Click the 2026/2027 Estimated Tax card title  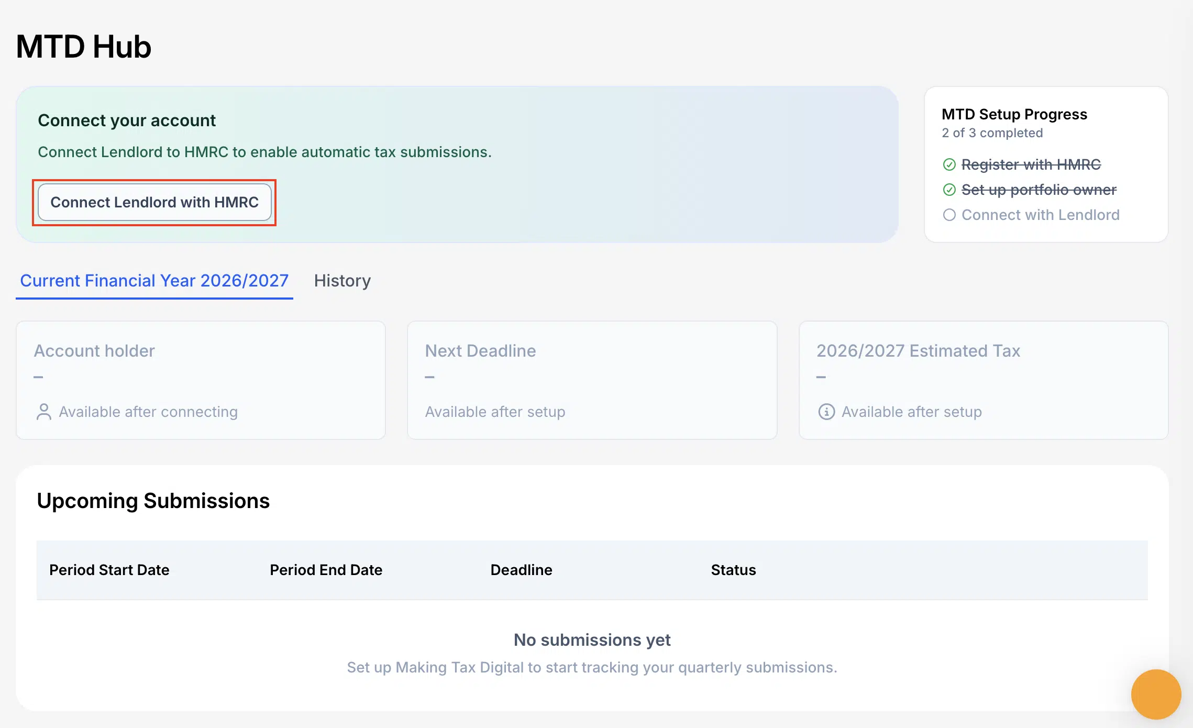[x=918, y=351]
